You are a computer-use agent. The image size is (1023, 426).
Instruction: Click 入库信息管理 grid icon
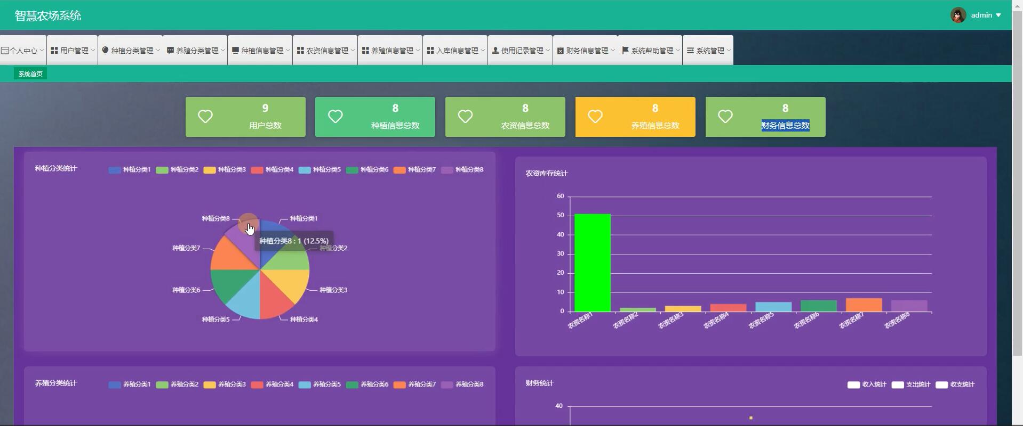(430, 51)
